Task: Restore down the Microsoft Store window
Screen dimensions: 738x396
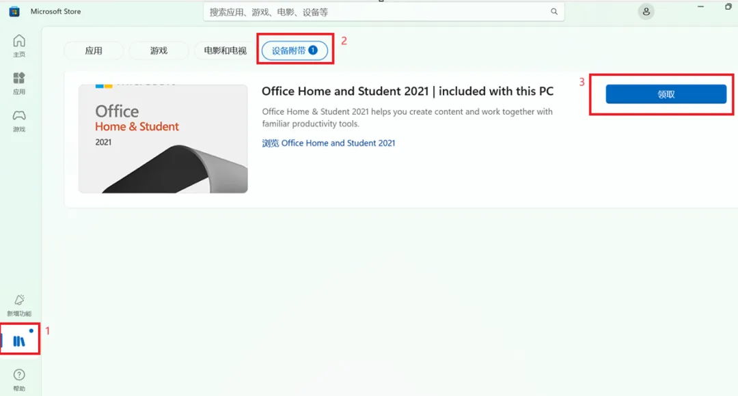Action: (728, 7)
